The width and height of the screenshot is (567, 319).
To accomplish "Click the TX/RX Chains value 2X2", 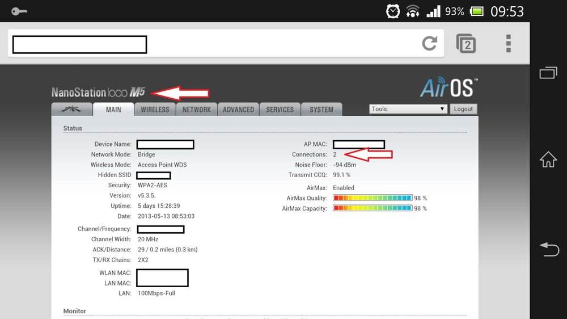I will pyautogui.click(x=143, y=260).
